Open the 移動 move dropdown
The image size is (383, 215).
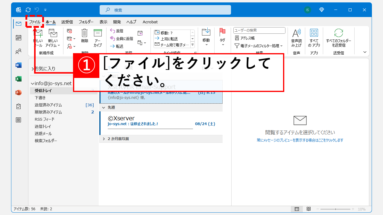tap(206, 37)
